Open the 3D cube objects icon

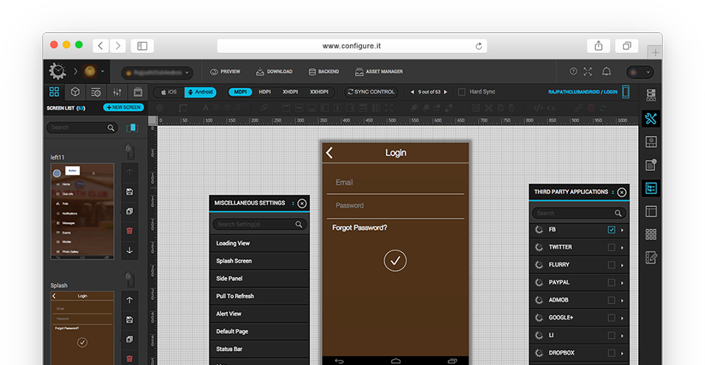click(75, 92)
